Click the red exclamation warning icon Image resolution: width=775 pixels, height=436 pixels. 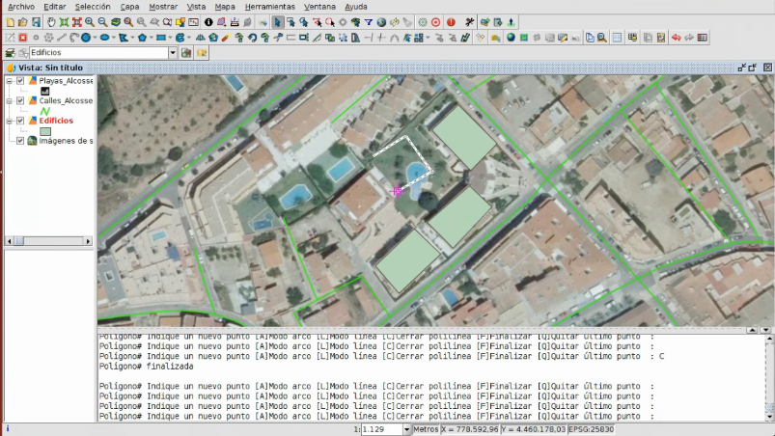[x=451, y=21]
